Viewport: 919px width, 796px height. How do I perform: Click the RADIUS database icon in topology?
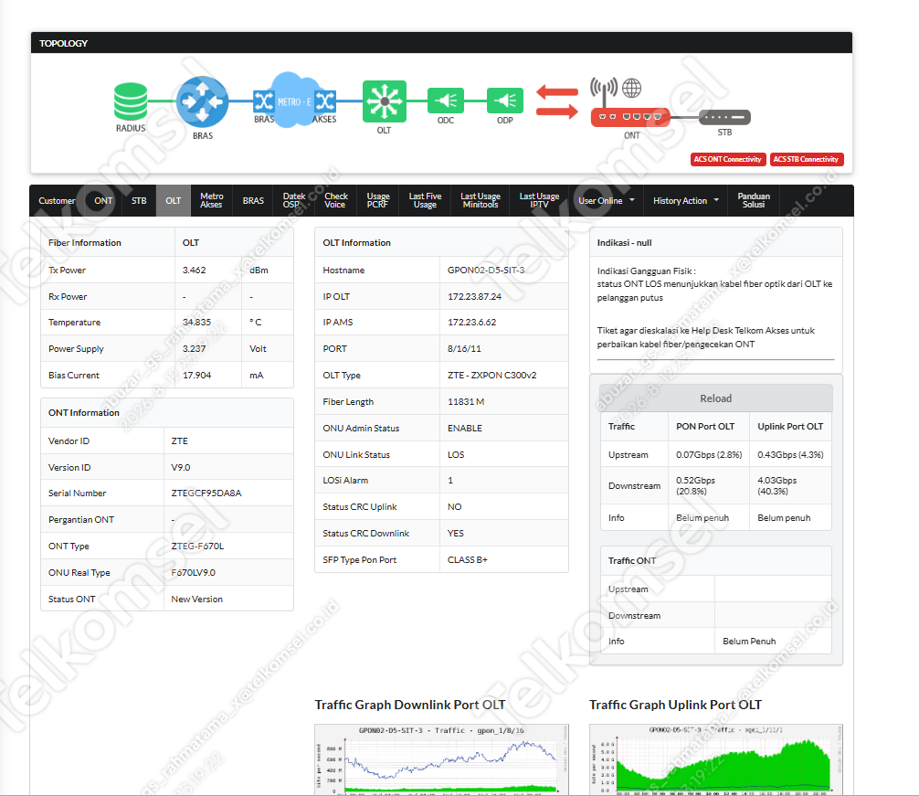coord(131,101)
